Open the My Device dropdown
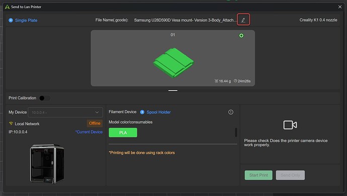 click(x=65, y=113)
